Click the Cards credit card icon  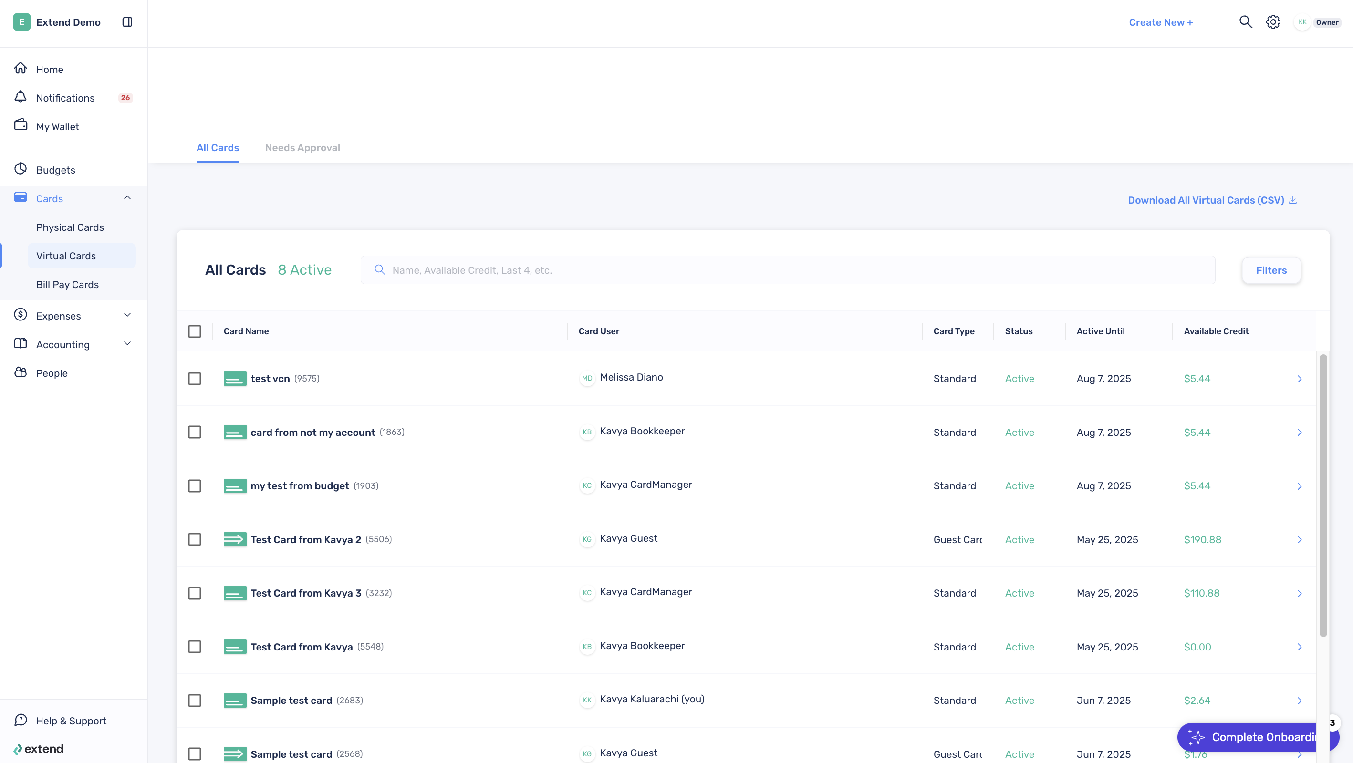coord(21,197)
